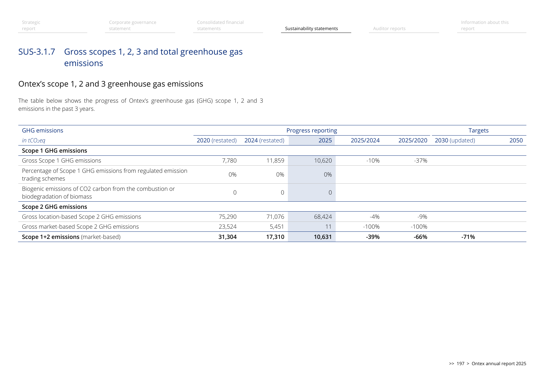Click the -71% 2030 target value
Image resolution: width=545 pixels, height=385 pixels.
pos(468,237)
